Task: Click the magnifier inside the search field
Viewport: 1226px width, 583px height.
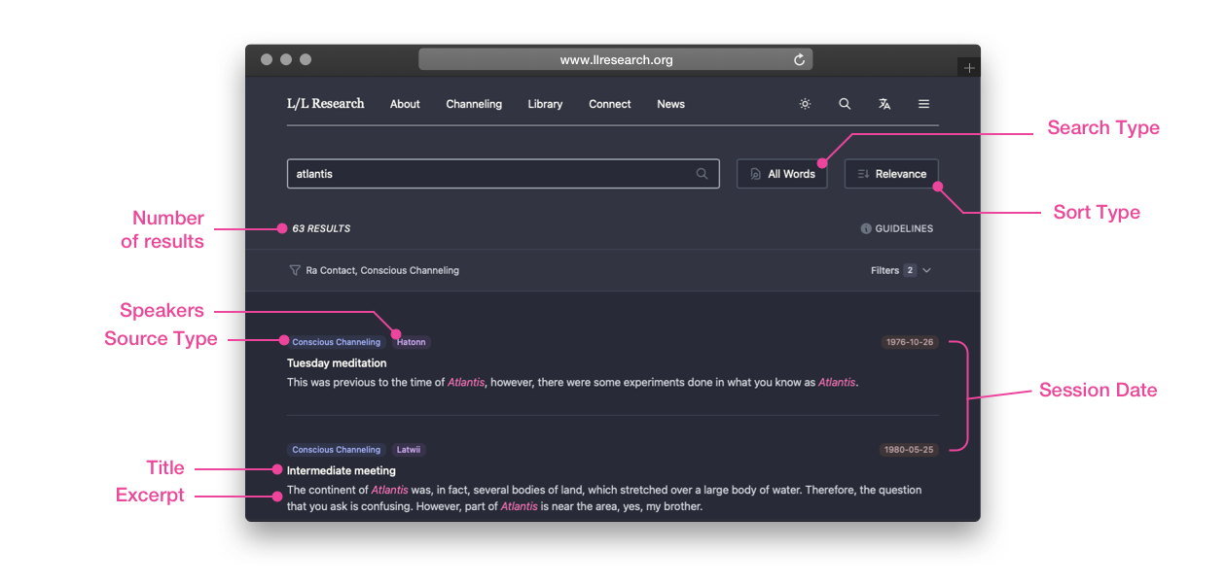Action: [x=702, y=174]
